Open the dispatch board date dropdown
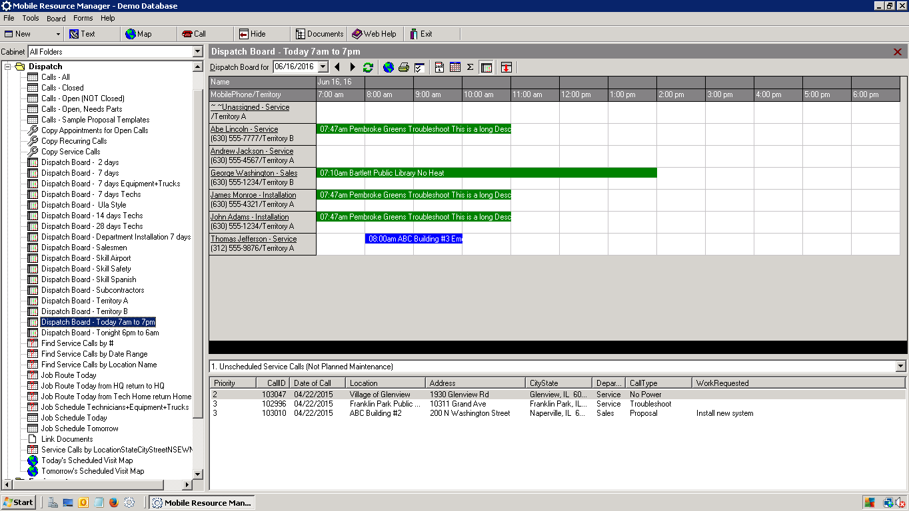 [323, 67]
